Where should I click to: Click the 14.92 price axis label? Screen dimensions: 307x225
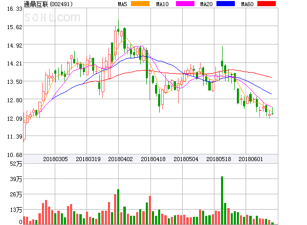(x=15, y=46)
